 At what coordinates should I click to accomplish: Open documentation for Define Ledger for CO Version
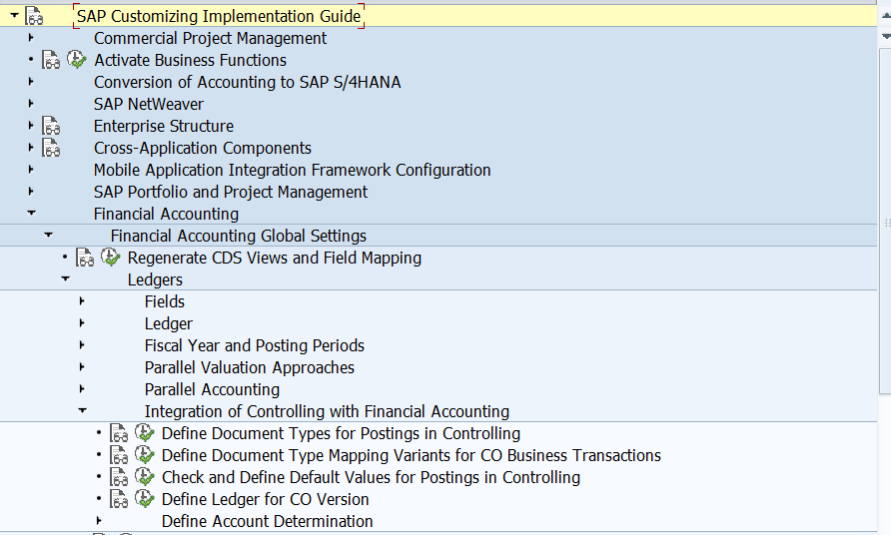click(119, 499)
